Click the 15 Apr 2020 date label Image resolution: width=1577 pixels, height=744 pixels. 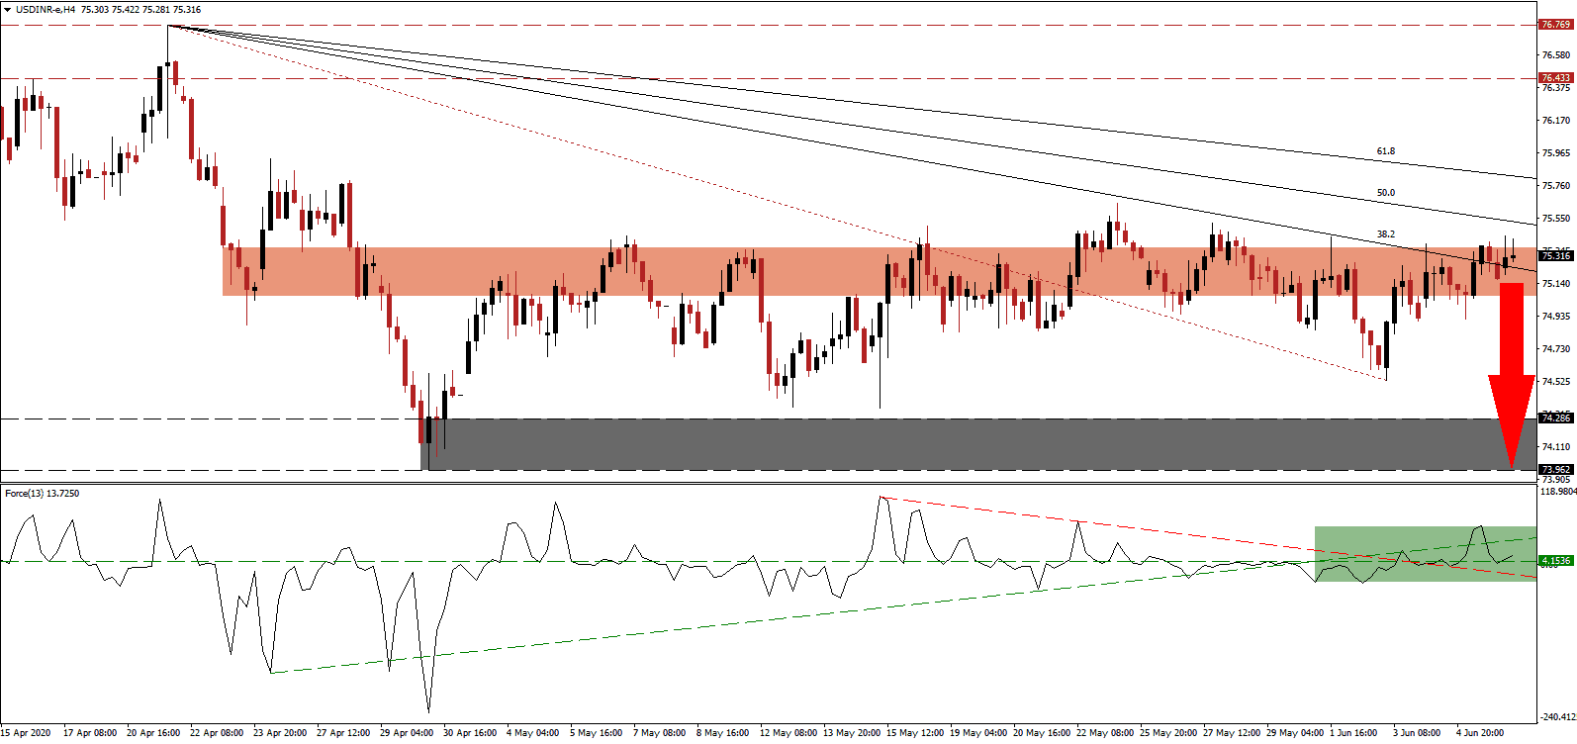click(x=26, y=733)
